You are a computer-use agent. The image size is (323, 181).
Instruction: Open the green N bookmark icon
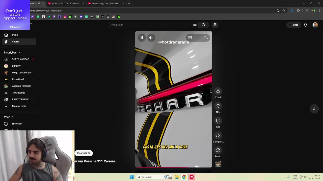pos(97,17)
